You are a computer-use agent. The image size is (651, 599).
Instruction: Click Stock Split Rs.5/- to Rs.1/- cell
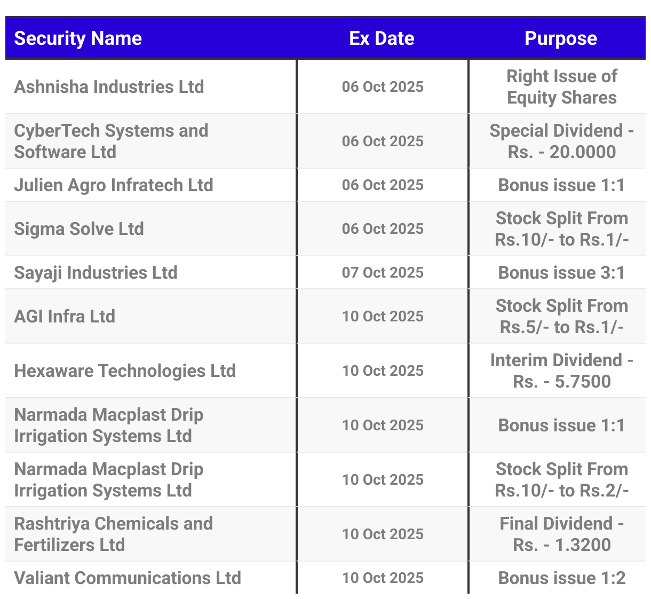562,316
